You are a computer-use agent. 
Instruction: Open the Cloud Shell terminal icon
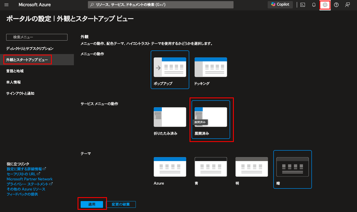click(x=302, y=5)
